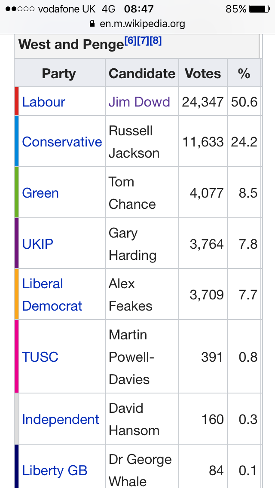Tap the padlock icon in address bar

point(92,24)
